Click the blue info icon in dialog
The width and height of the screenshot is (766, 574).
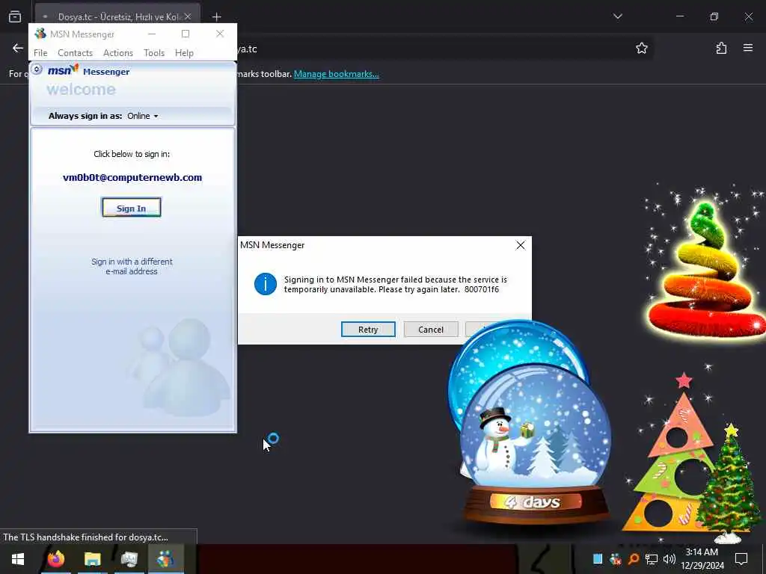[266, 284]
